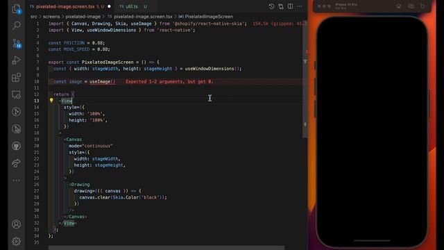Rotate the simulator device icon

click(422, 6)
